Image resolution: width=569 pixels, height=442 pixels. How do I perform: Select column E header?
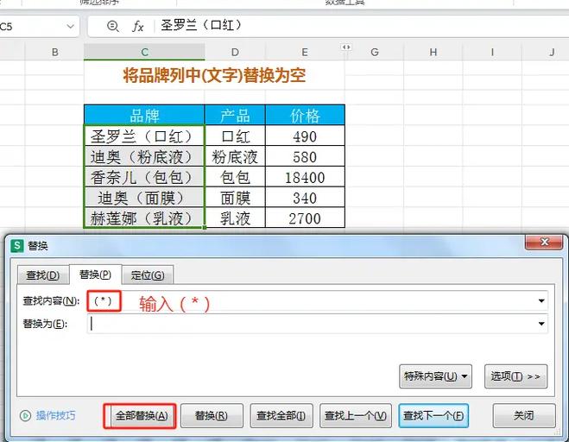305,52
